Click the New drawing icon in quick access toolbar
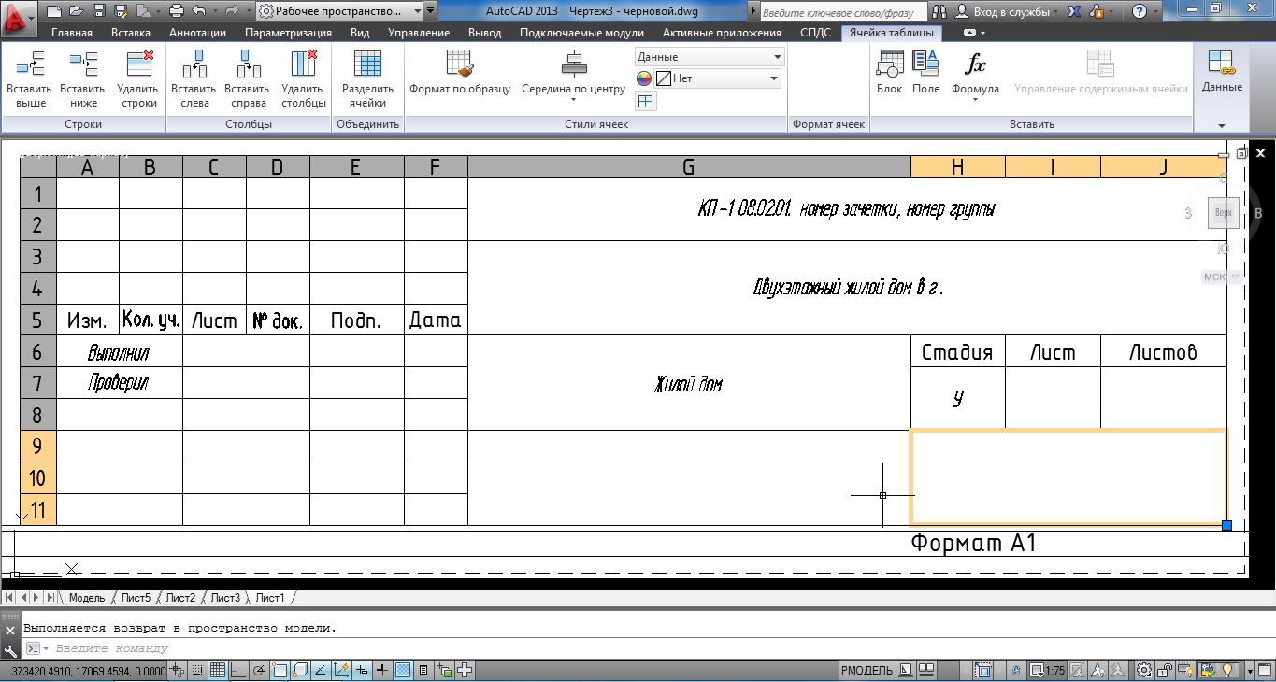 (x=53, y=11)
